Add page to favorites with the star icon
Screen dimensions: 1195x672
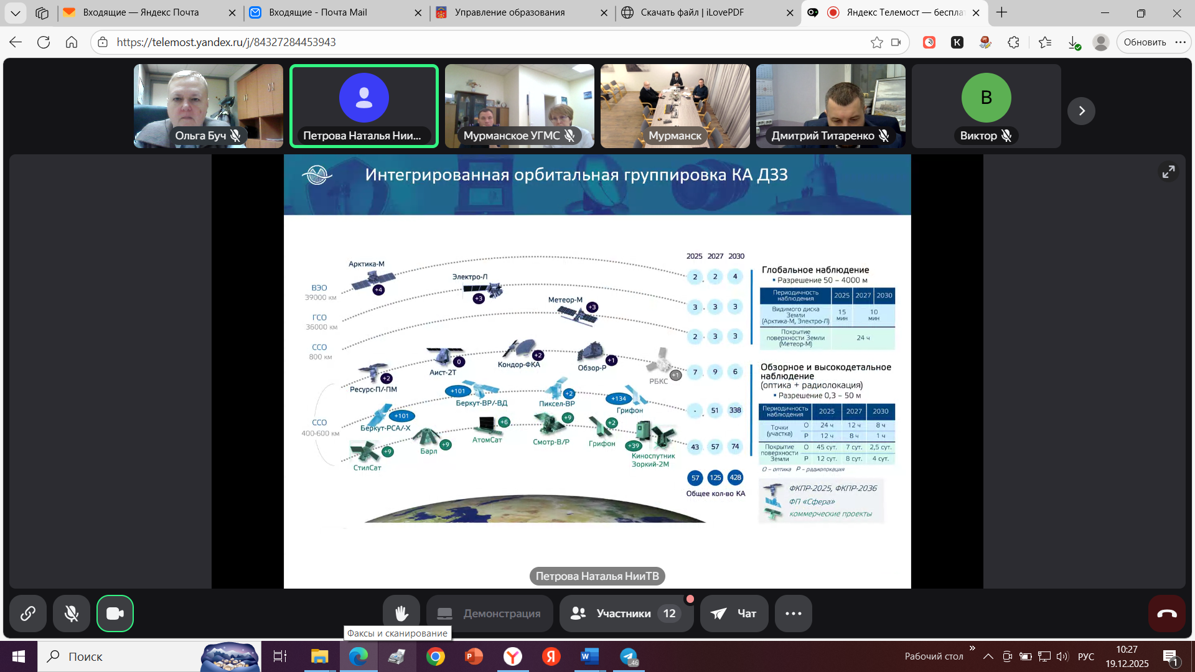point(876,42)
